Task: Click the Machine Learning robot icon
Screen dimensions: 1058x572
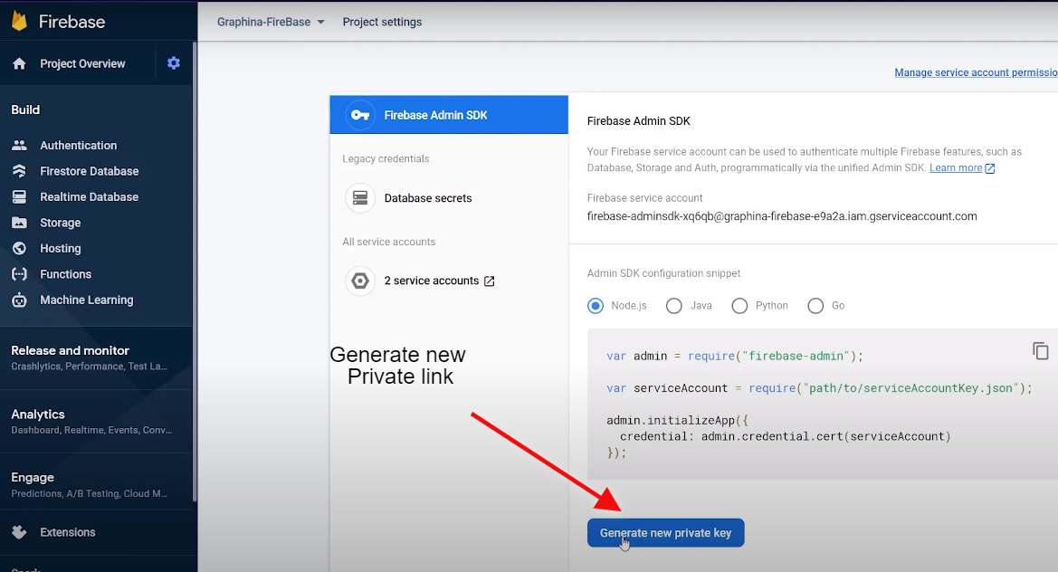Action: [x=20, y=300]
